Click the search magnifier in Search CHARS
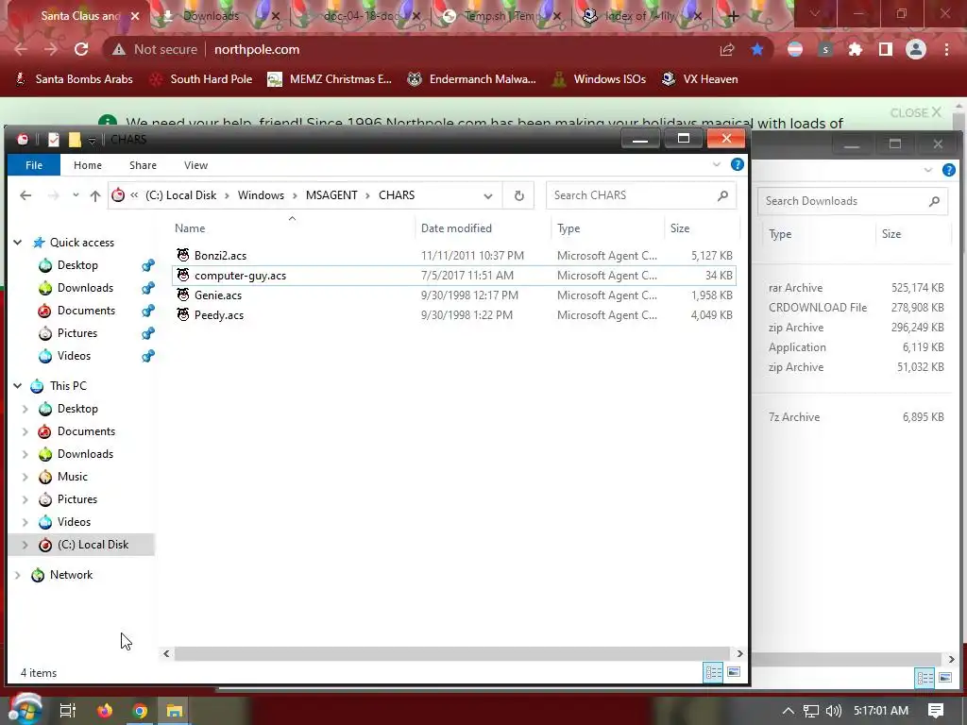The height and width of the screenshot is (725, 967). pyautogui.click(x=722, y=195)
